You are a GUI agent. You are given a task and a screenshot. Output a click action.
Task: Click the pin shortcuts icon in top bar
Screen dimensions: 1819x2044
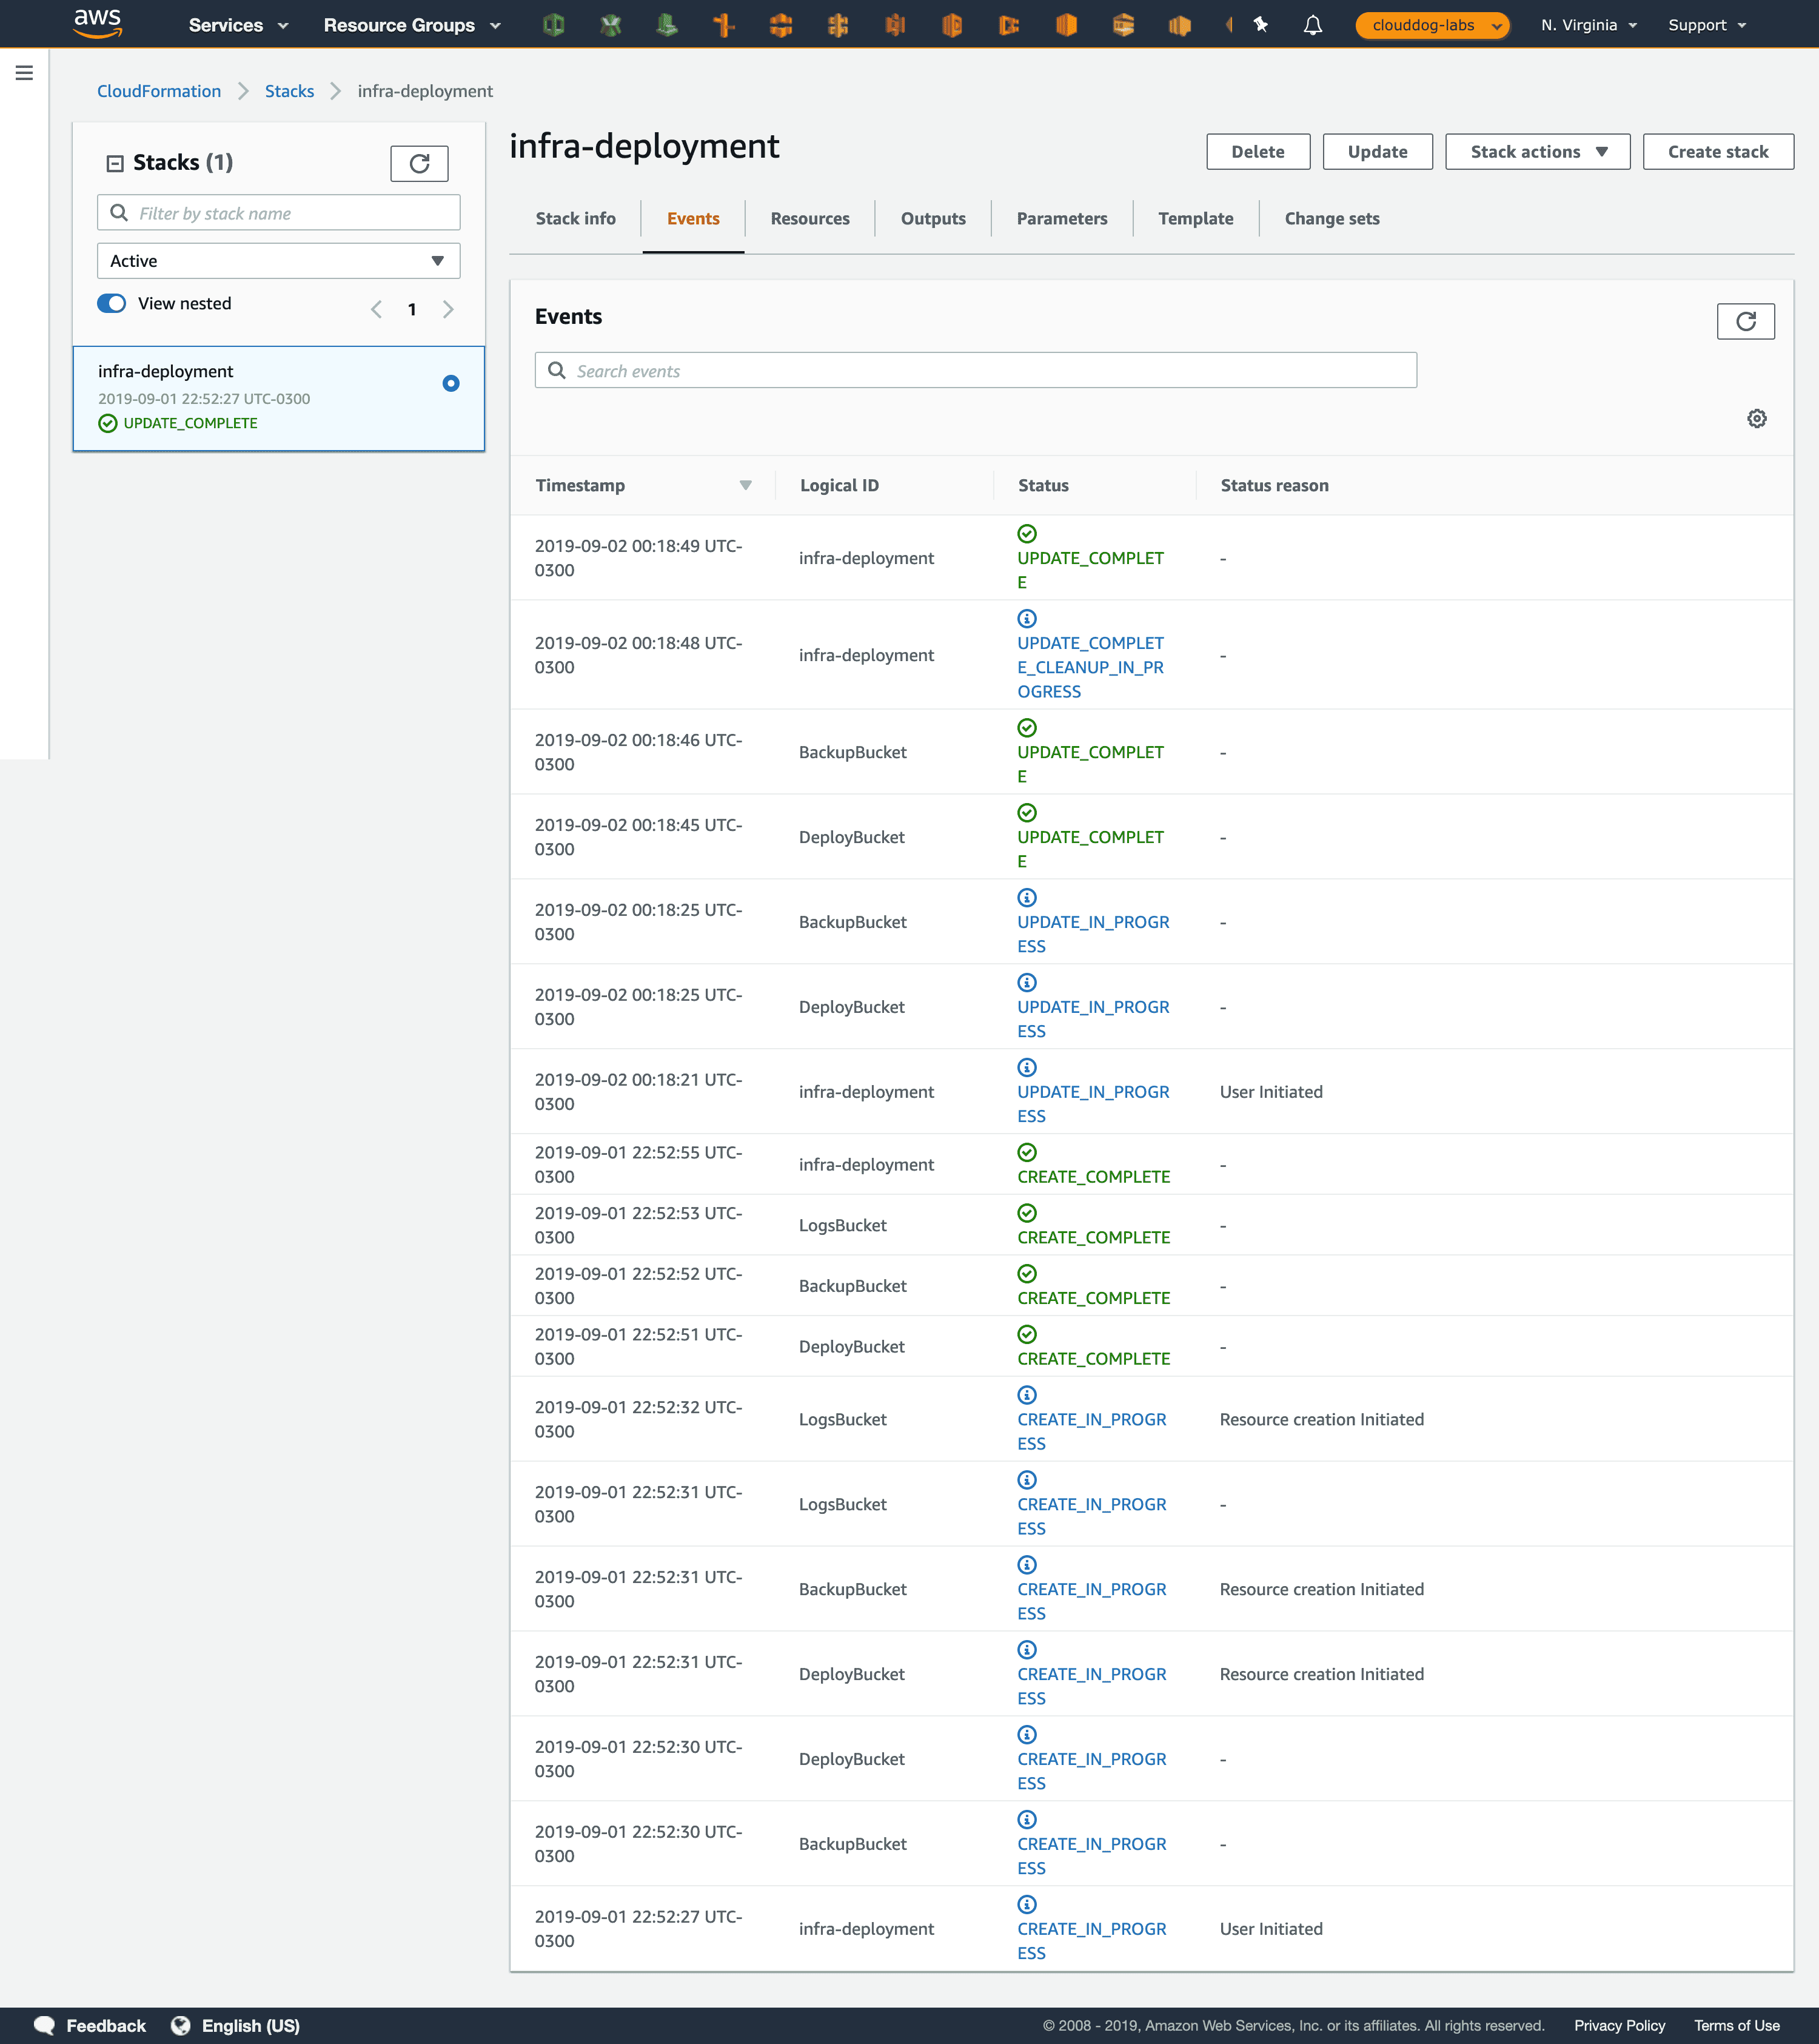click(x=1261, y=25)
